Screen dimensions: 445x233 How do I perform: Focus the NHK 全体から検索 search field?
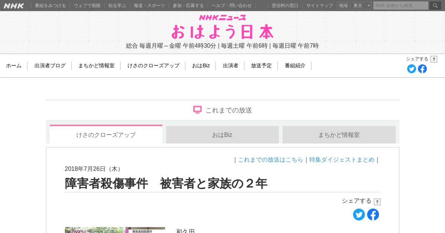401,6
